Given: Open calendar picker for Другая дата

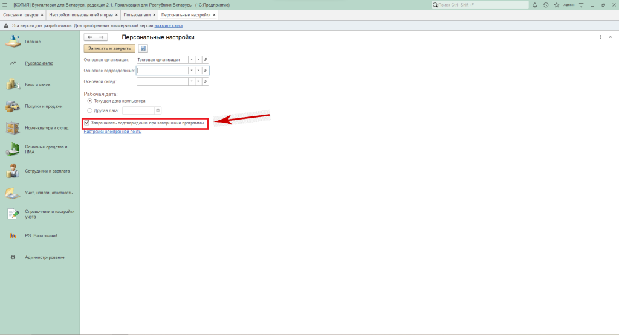Looking at the screenshot, I should pos(158,110).
